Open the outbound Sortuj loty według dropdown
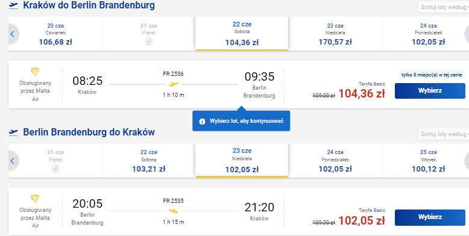The image size is (469, 236). coord(444,7)
